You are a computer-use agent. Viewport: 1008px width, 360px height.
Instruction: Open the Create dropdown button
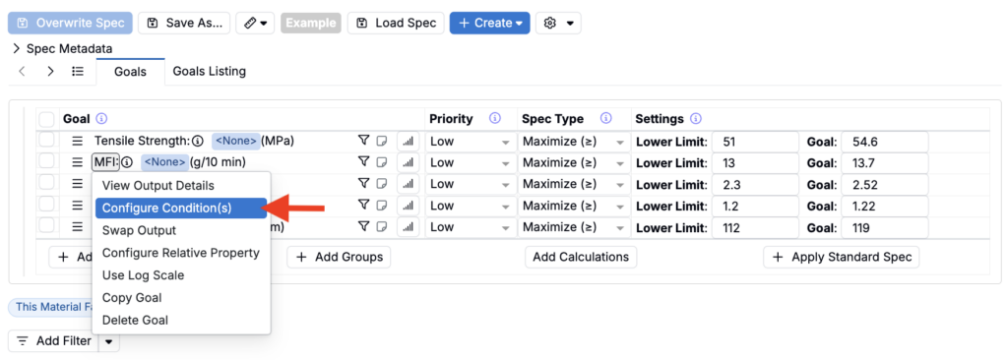[x=490, y=24]
